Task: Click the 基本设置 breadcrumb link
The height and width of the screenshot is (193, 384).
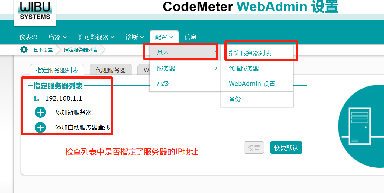Action: point(43,50)
